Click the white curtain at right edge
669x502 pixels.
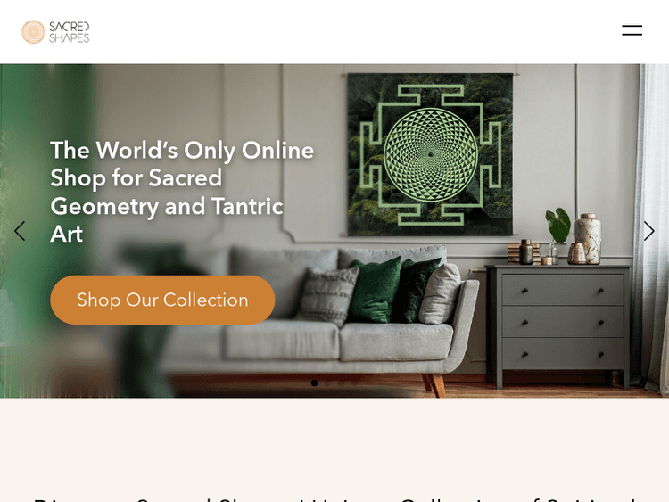(x=652, y=228)
